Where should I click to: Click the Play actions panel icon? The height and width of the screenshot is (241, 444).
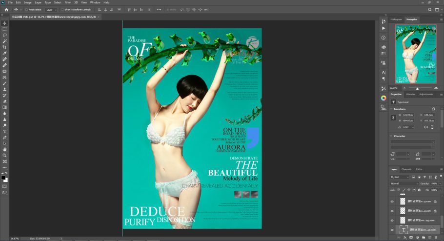(383, 28)
